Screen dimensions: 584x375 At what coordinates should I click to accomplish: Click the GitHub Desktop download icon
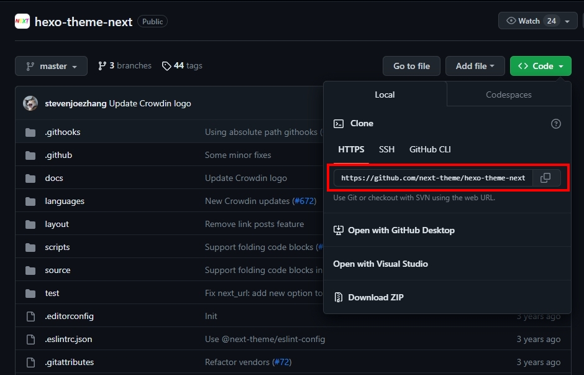point(338,230)
